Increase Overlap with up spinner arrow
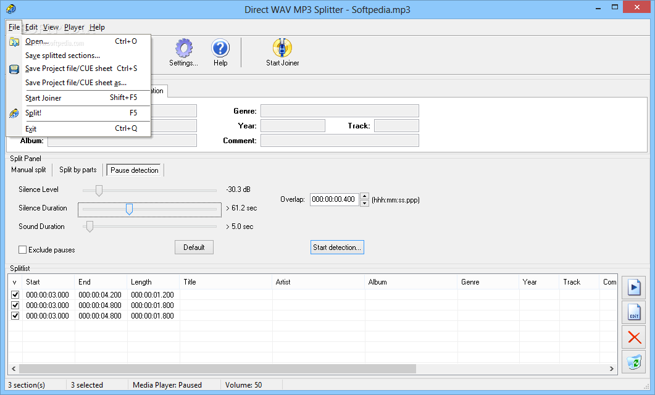The width and height of the screenshot is (655, 395). [x=364, y=196]
